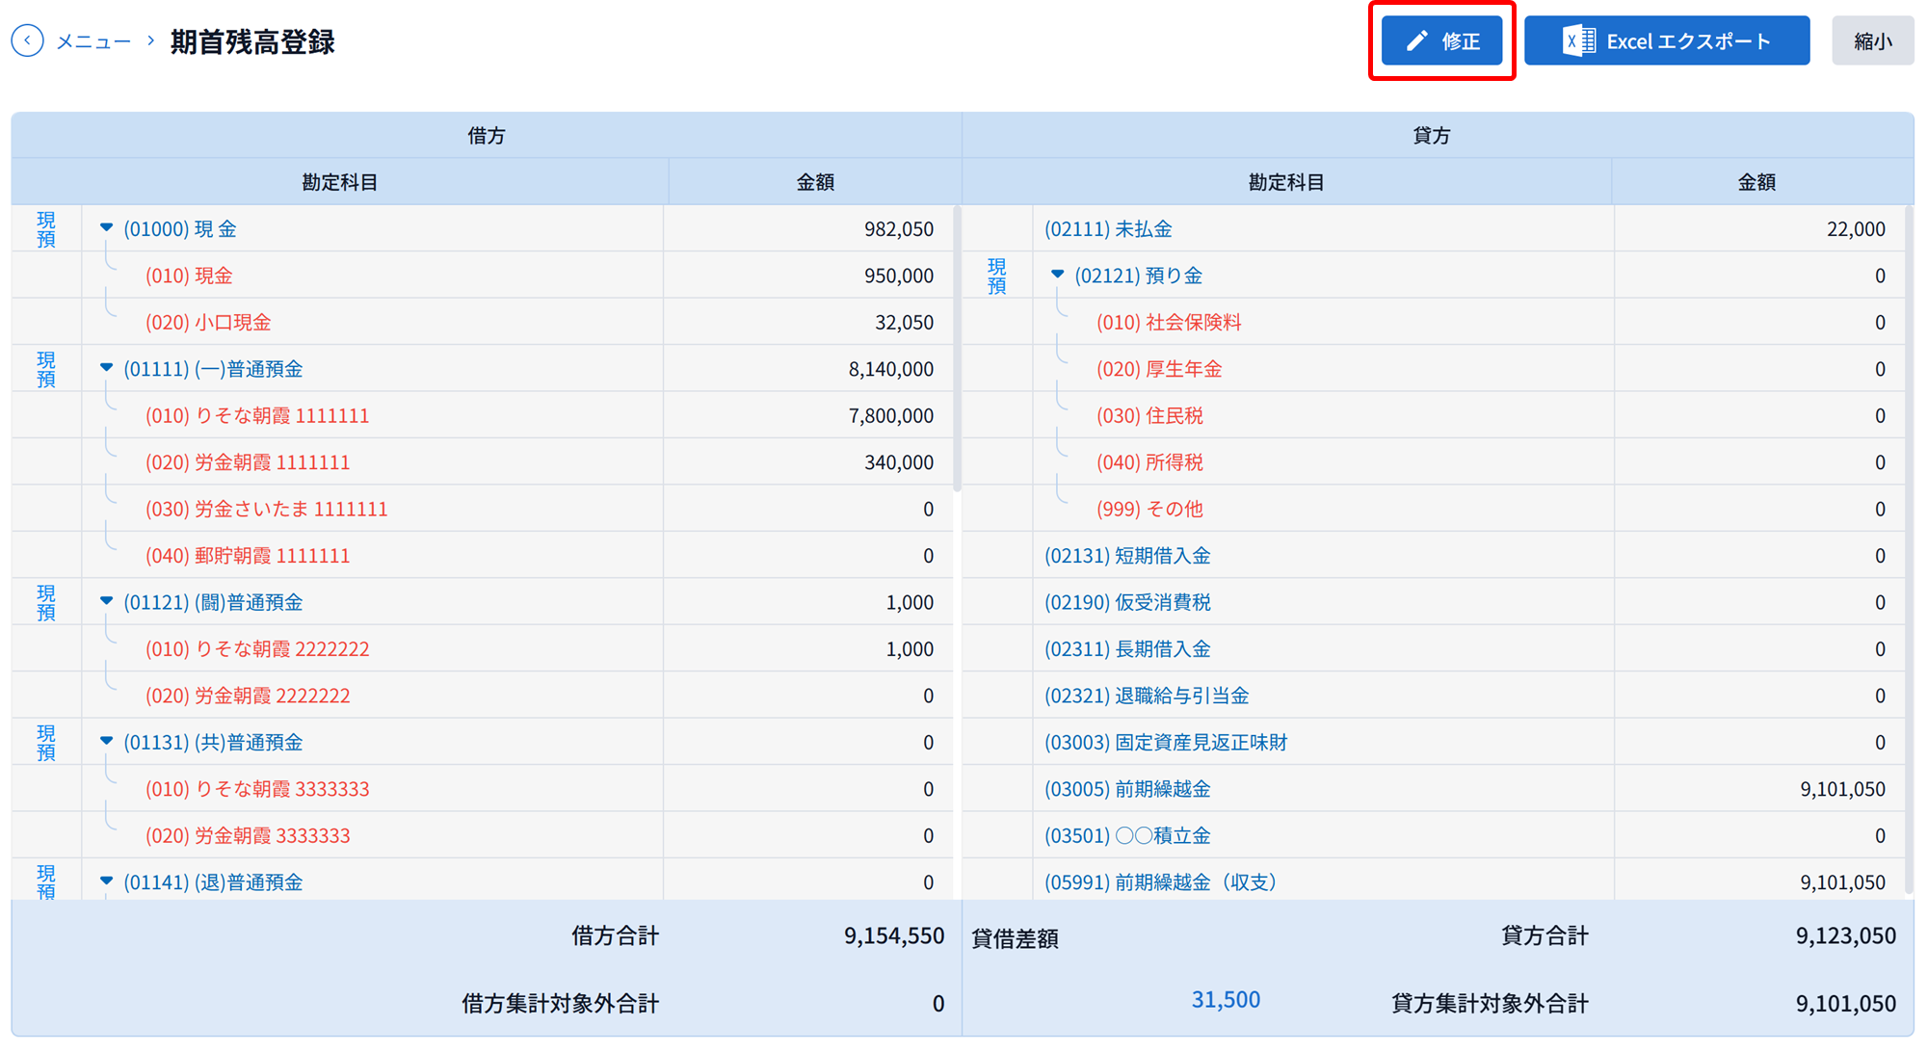Select (040) 所得税 sub-account

(x=1149, y=462)
